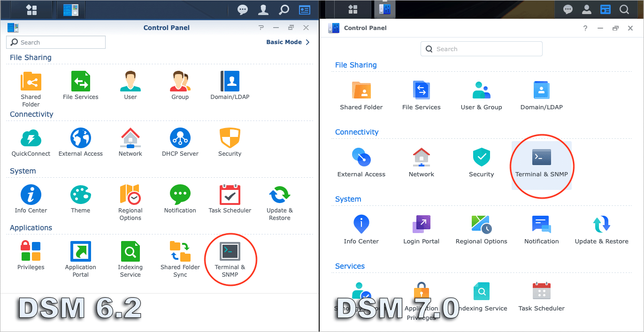Open help in DSM 6.2 Control Panel window
Image resolution: width=644 pixels, height=332 pixels.
point(261,28)
